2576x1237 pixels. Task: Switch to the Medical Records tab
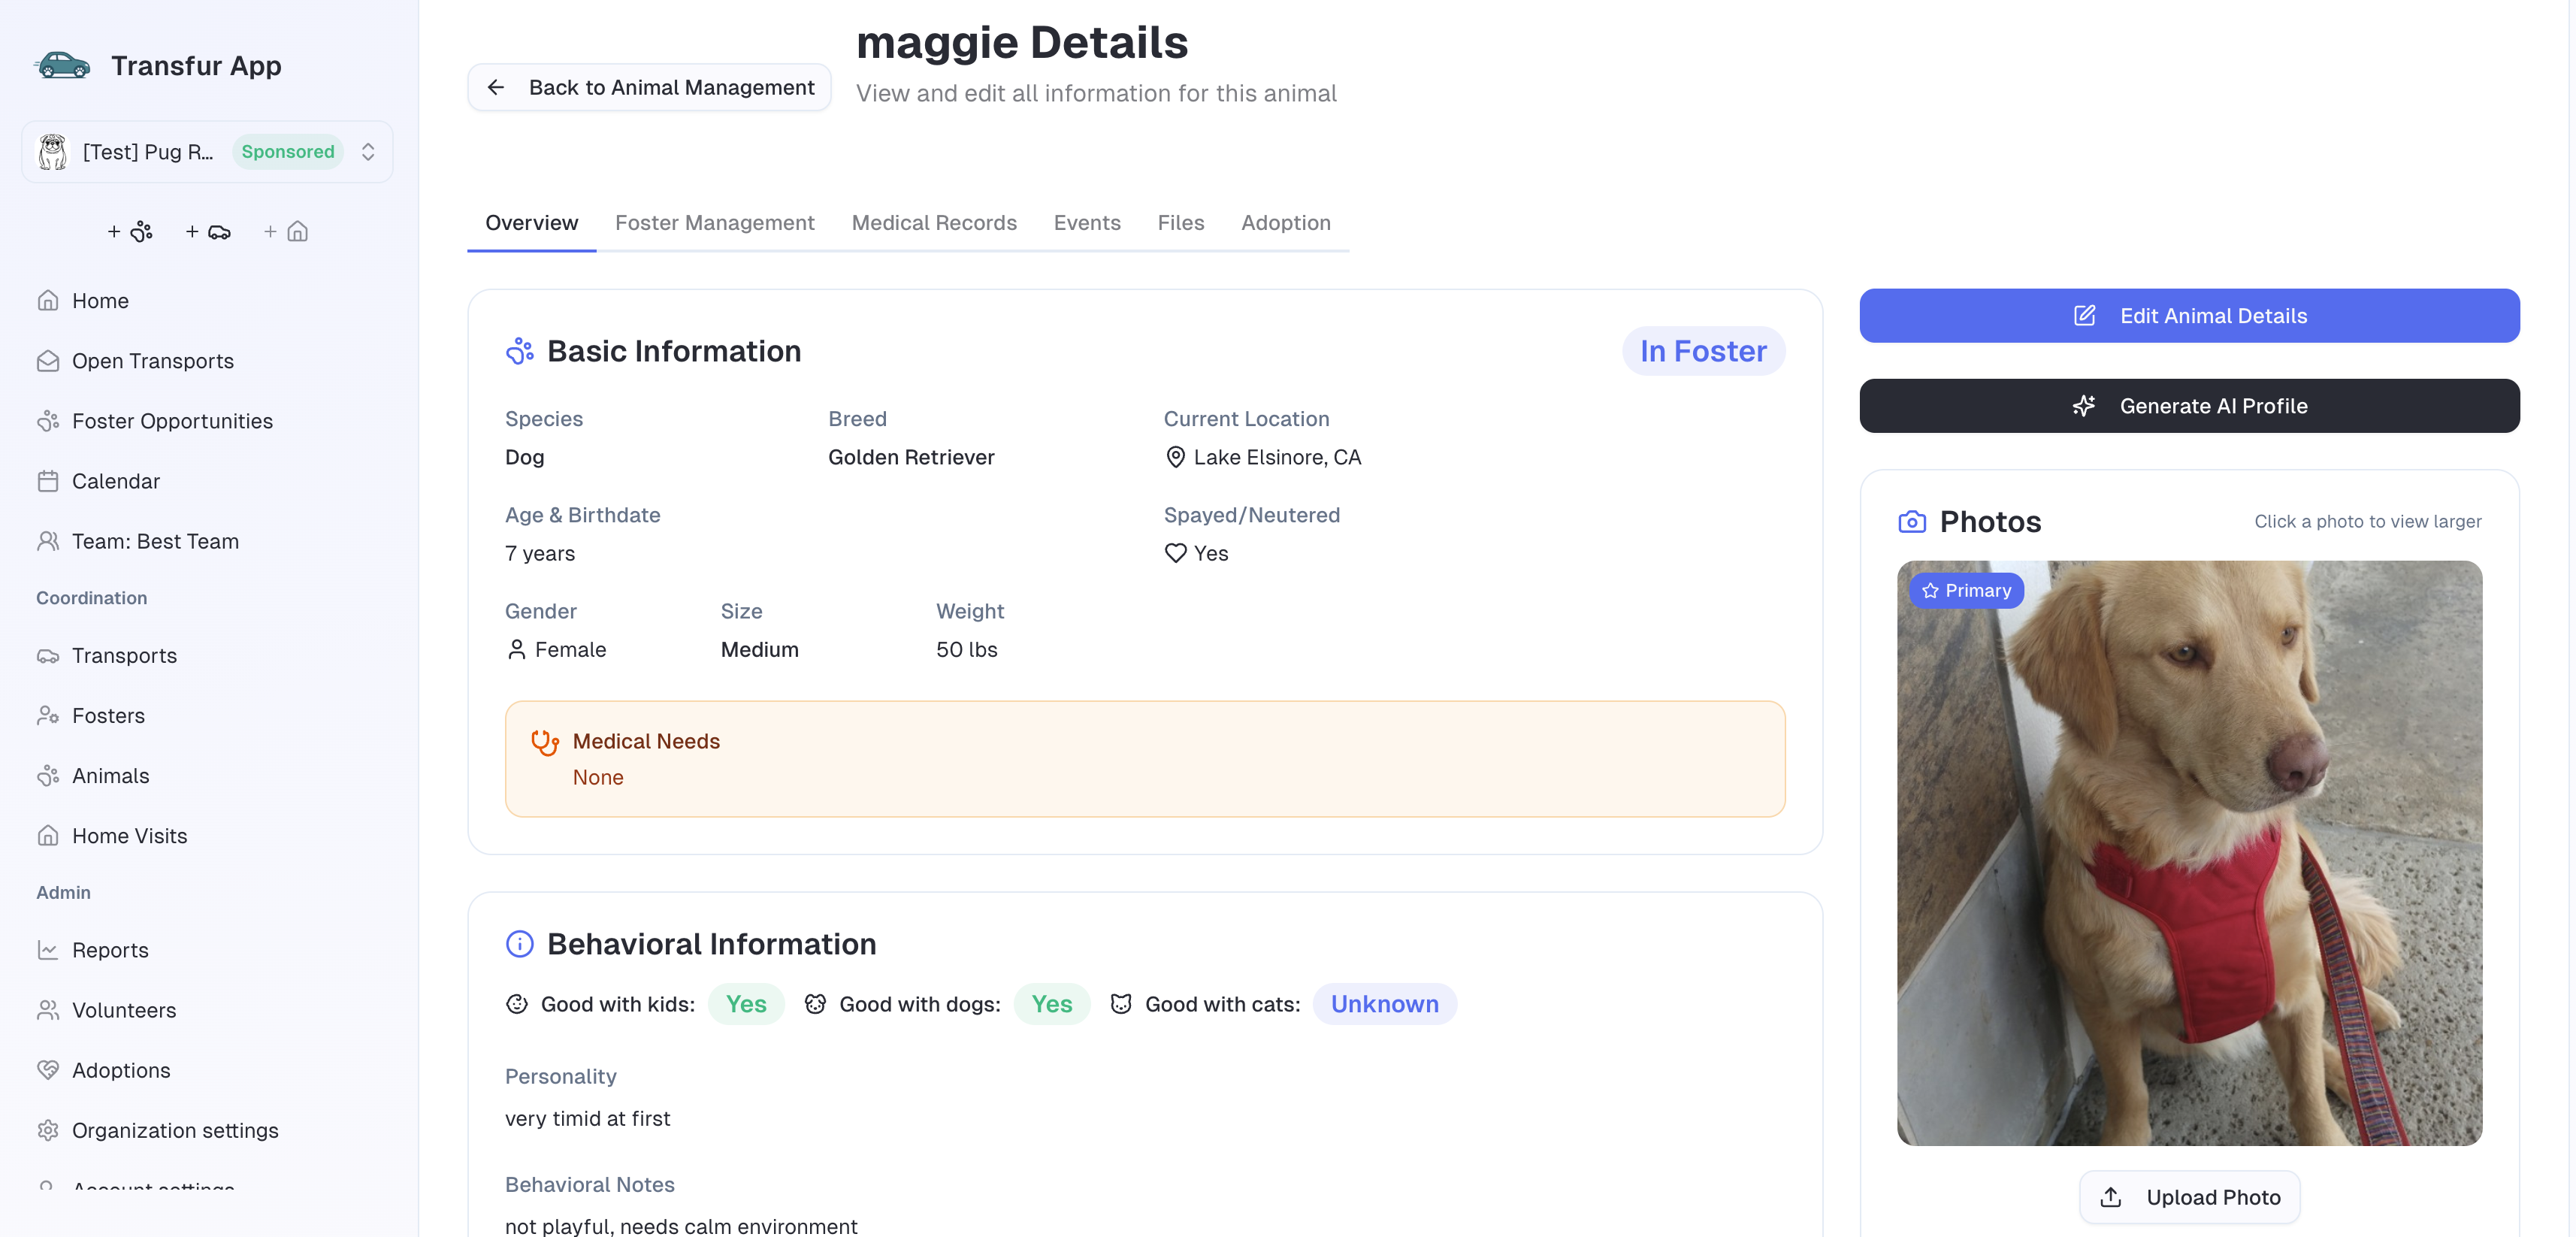click(934, 223)
